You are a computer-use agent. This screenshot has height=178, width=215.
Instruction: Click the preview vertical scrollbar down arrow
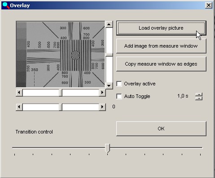(x=109, y=86)
